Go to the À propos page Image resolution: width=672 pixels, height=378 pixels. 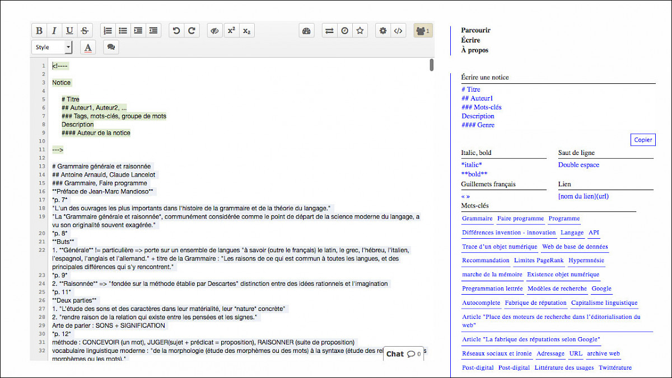(474, 50)
